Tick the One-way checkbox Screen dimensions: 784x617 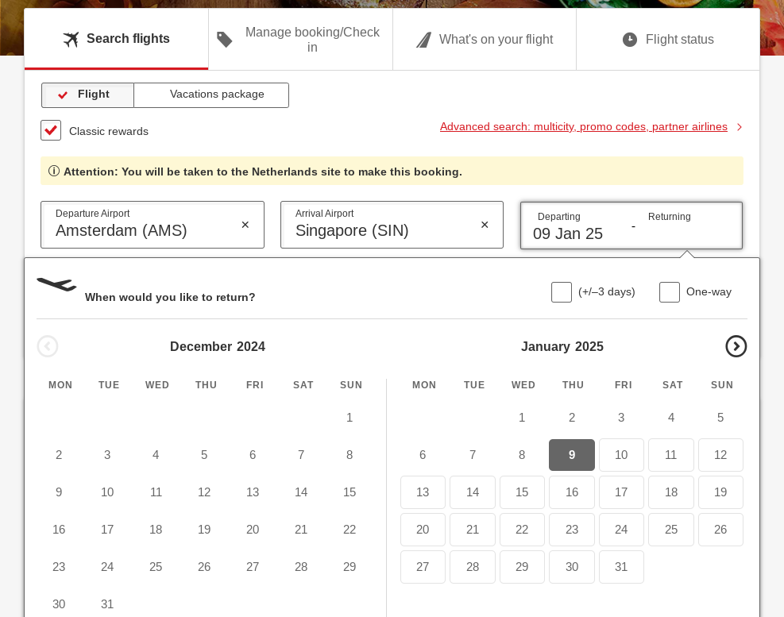click(670, 292)
